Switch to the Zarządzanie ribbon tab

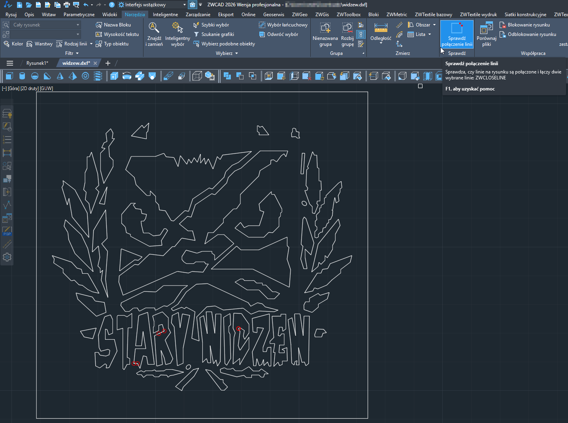pyautogui.click(x=198, y=15)
